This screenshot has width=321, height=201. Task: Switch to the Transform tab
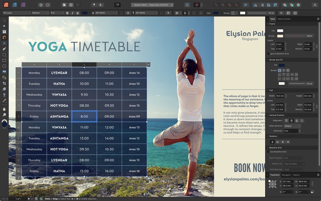click(275, 175)
